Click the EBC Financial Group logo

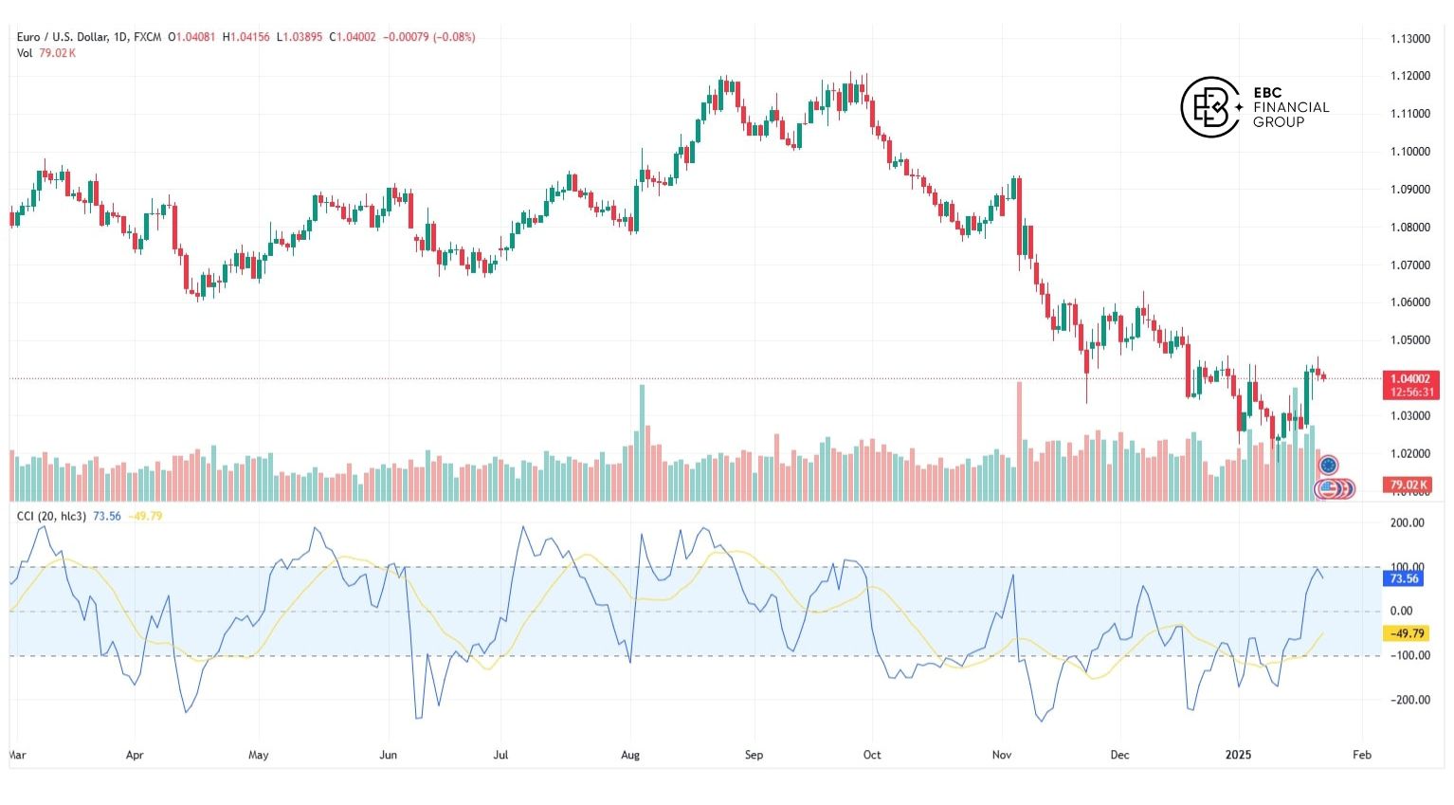coord(1254,107)
